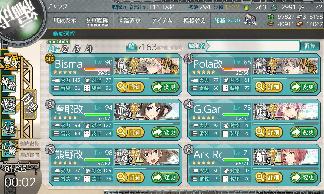
Task: Open the 補給 (Supply) sidebar icon
Action: (x=8, y=84)
